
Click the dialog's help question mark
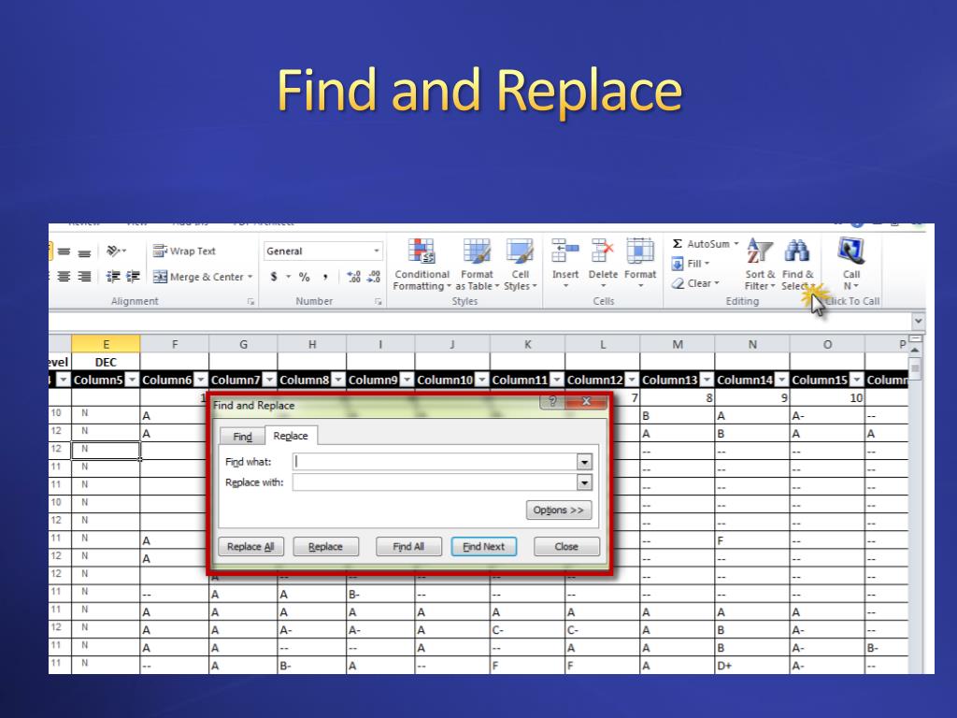(x=552, y=401)
